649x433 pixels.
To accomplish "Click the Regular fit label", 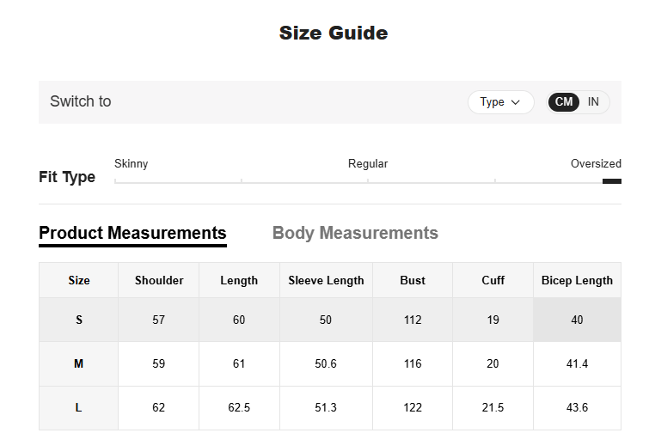I will pos(368,163).
